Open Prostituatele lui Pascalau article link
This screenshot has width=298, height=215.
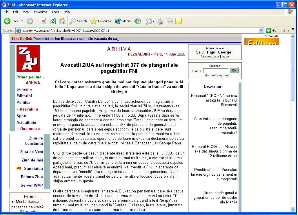tap(214, 174)
